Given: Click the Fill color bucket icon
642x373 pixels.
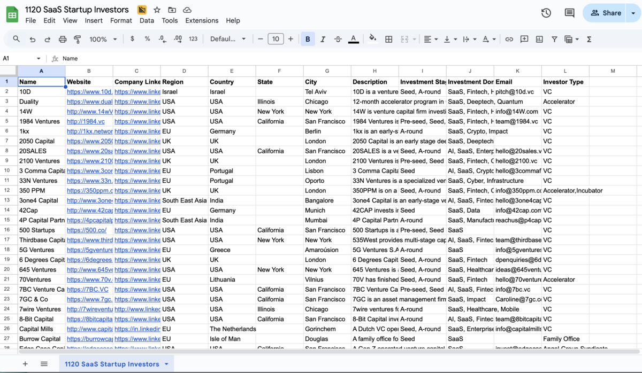Looking at the screenshot, I should point(372,38).
